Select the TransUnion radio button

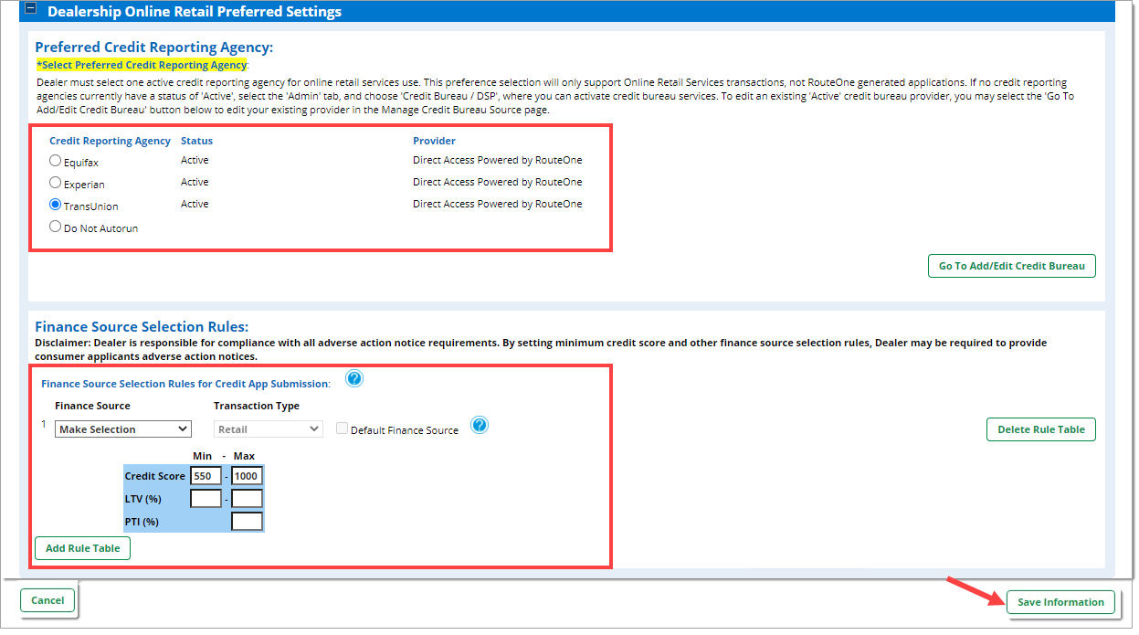point(56,205)
